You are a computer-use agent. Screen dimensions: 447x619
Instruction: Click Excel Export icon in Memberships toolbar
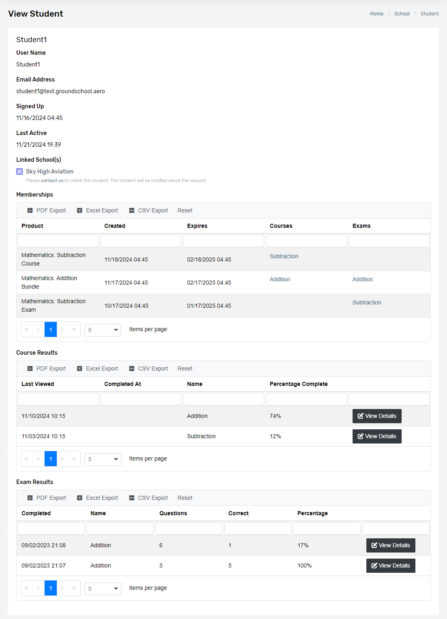tap(79, 210)
